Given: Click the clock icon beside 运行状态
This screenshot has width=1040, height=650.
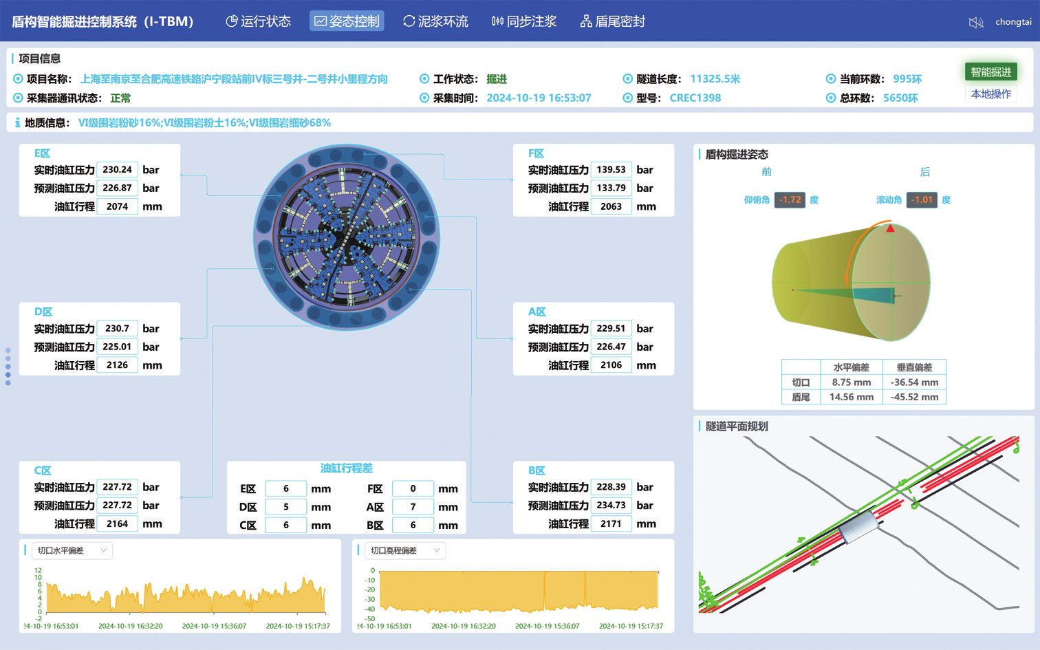Looking at the screenshot, I should 232,21.
